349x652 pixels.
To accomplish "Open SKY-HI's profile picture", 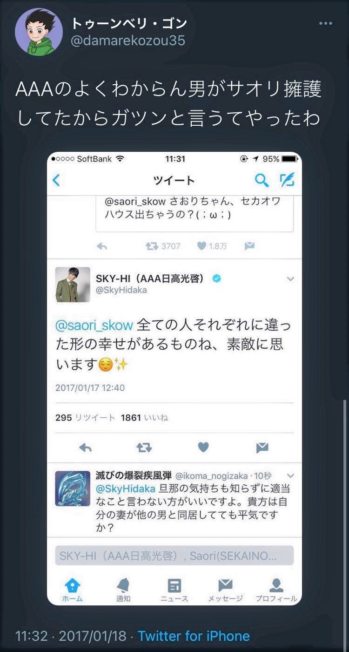I will [x=73, y=284].
